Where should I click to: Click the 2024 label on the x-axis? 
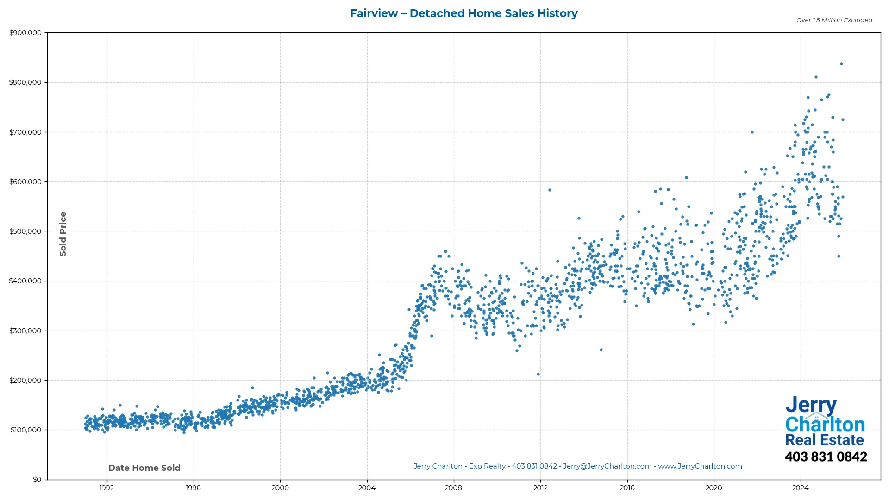click(x=801, y=487)
